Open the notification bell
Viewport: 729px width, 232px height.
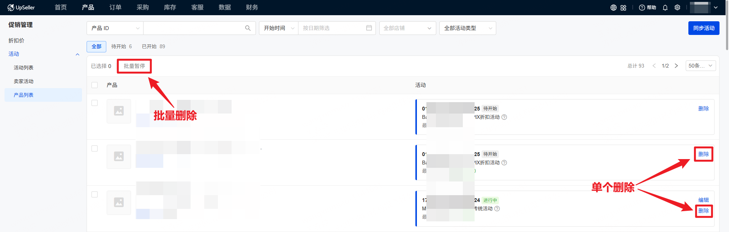coord(665,8)
